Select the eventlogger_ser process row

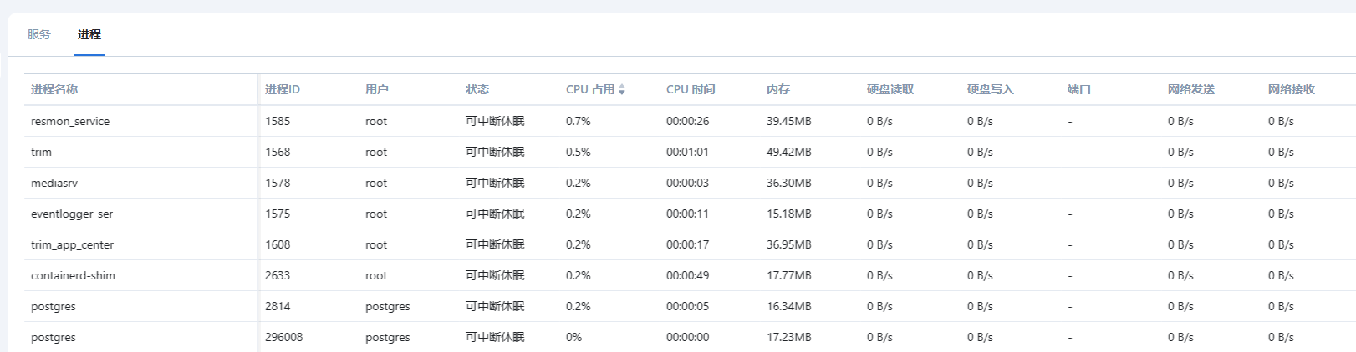(72, 214)
